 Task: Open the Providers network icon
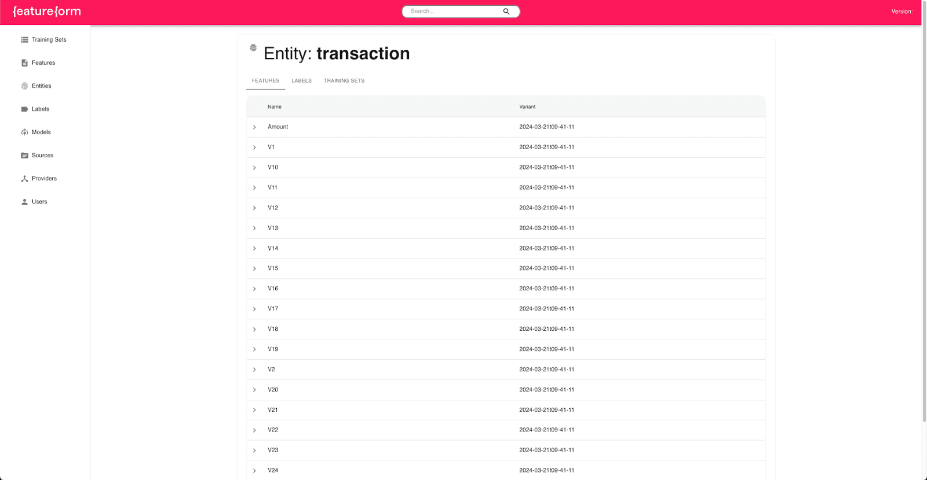[24, 179]
